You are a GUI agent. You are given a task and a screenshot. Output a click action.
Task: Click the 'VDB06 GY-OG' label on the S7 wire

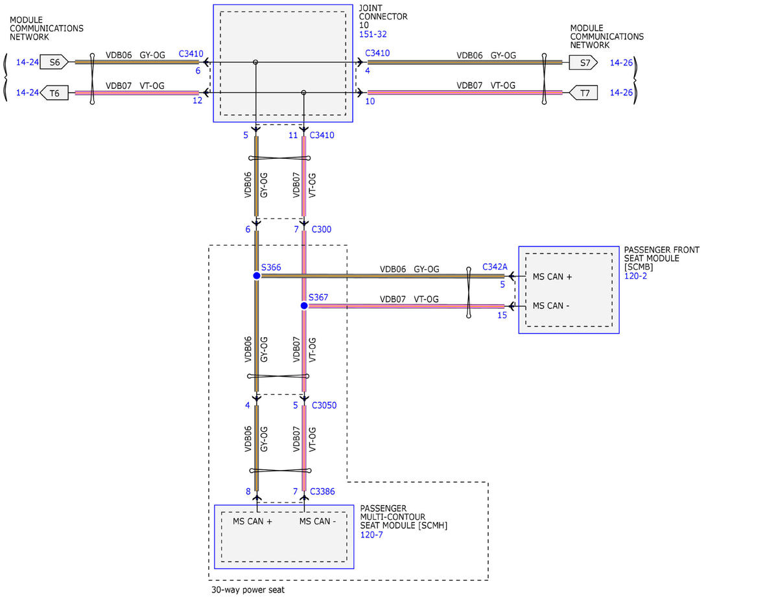tap(486, 55)
